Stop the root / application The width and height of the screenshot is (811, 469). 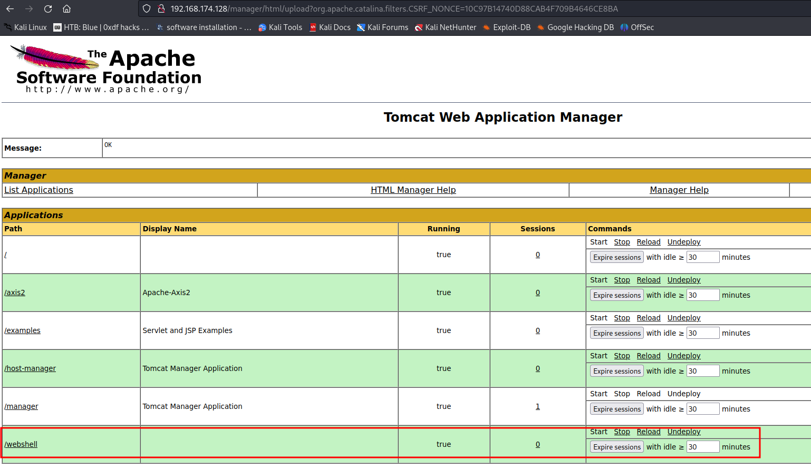coord(622,242)
